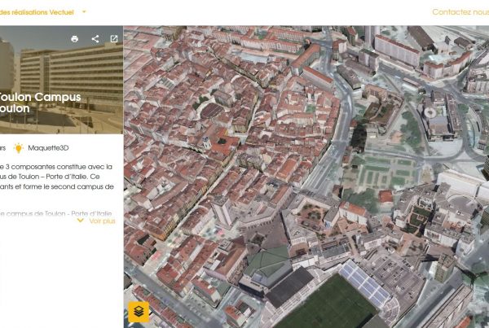This screenshot has height=328, width=489.
Task: Expand the description with Voir plus
Action: click(102, 221)
